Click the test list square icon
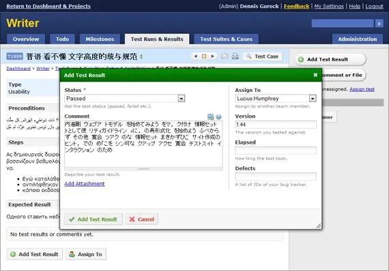This screenshot has height=271, width=389. (204, 57)
